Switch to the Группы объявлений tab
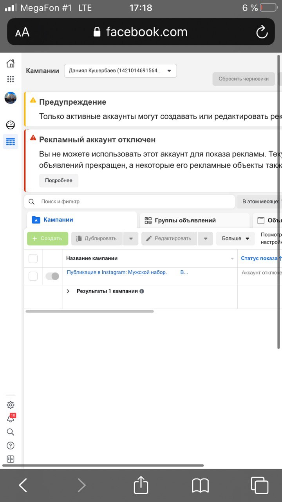 (195, 220)
